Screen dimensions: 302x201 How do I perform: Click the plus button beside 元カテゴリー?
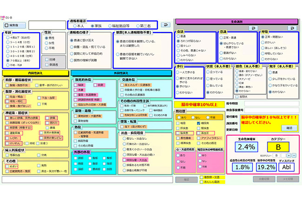(289, 155)
